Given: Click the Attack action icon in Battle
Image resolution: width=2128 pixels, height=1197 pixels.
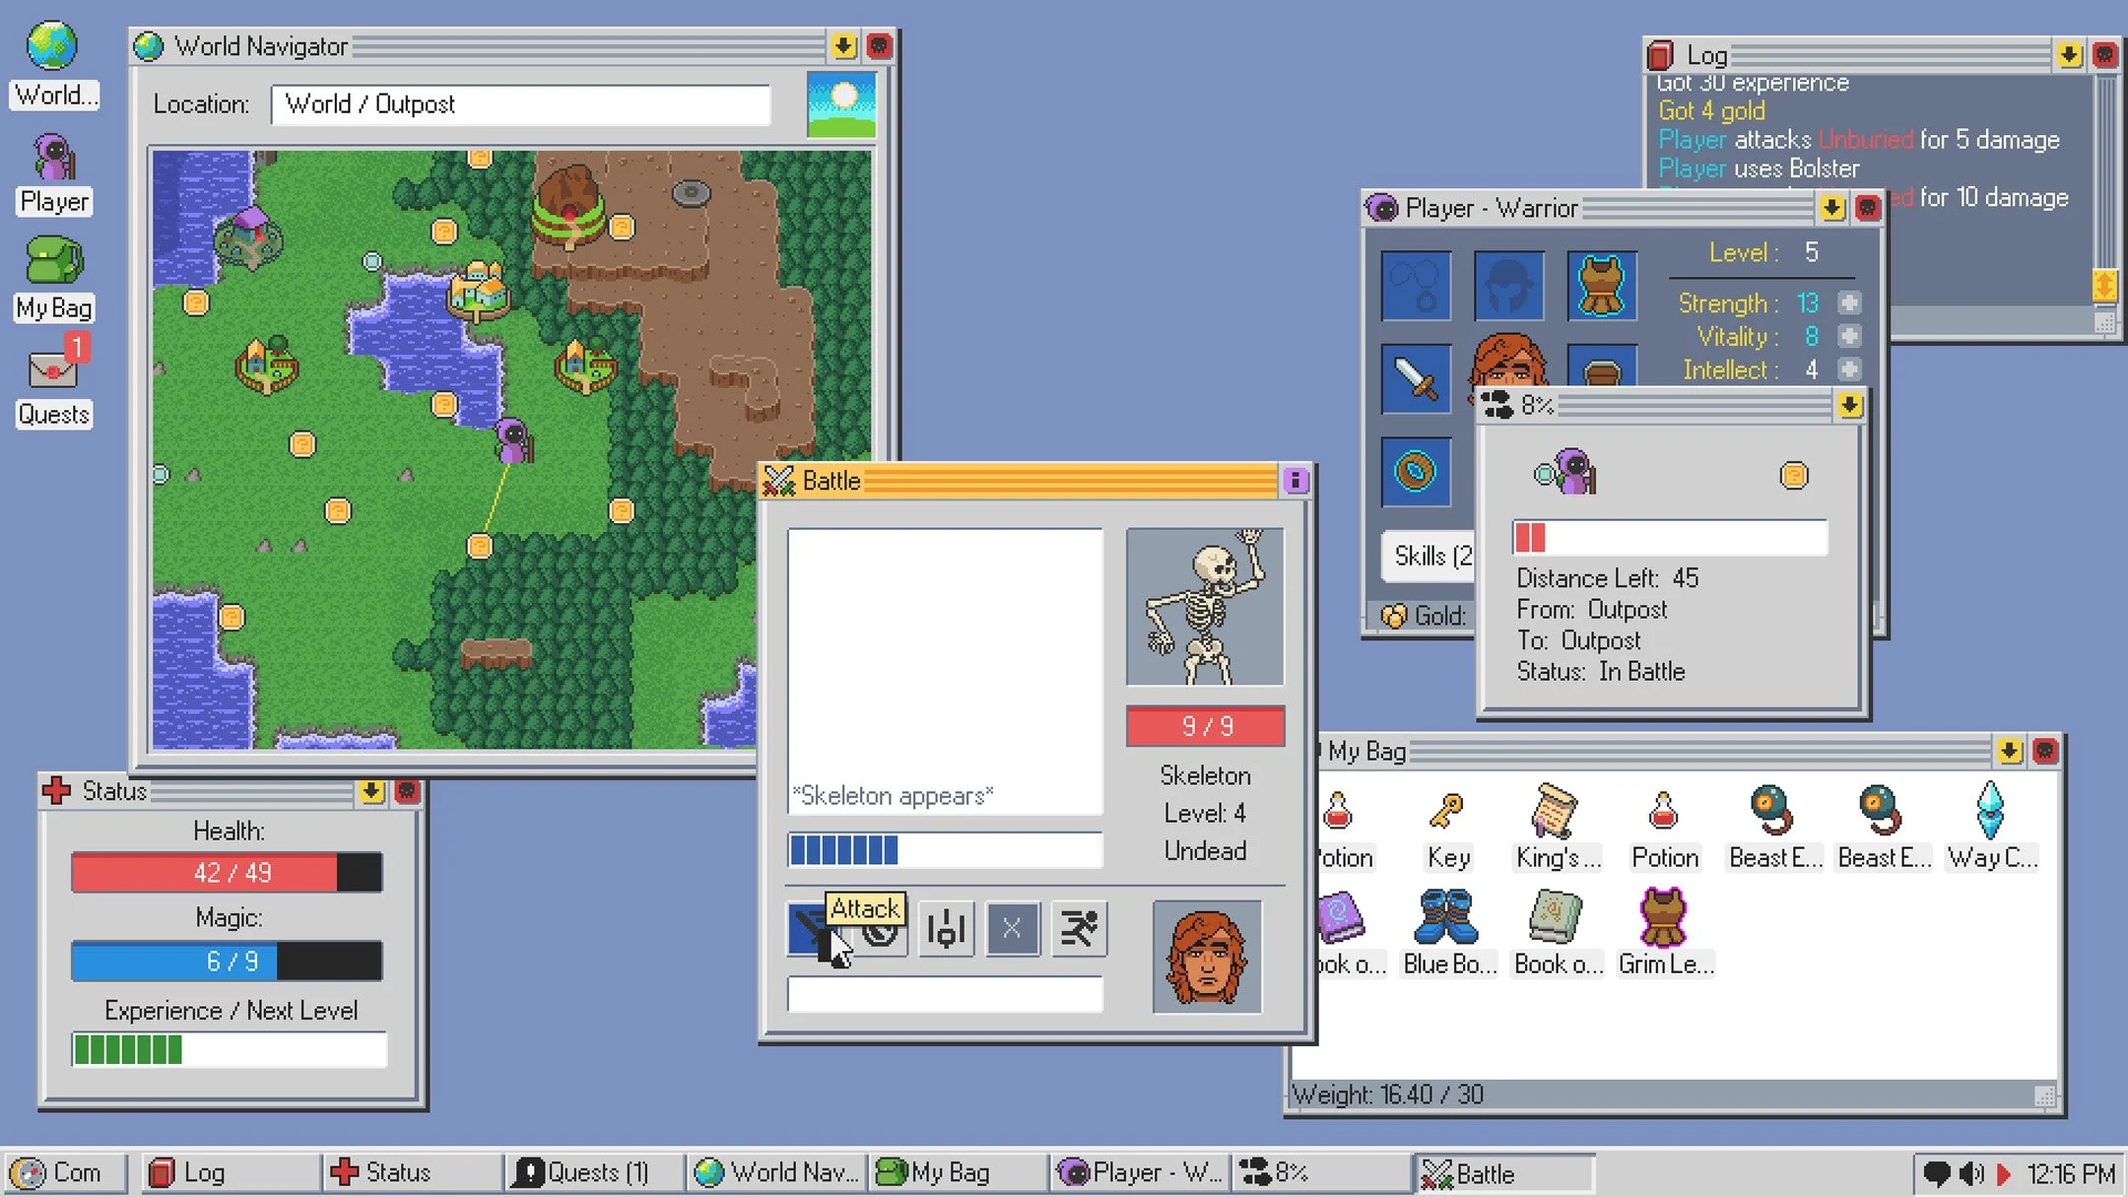Looking at the screenshot, I should click(814, 928).
